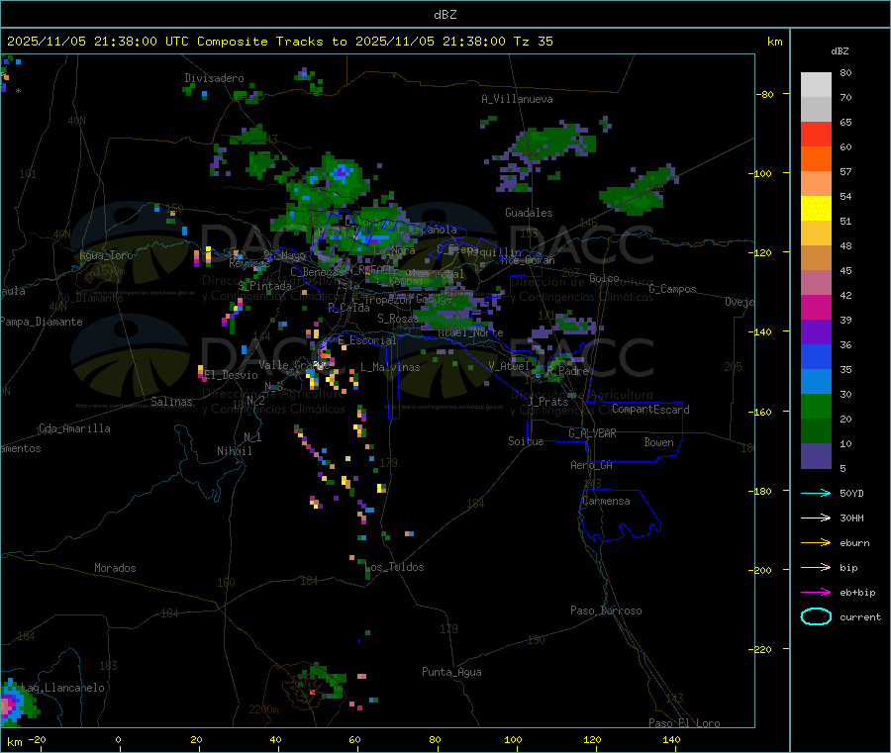Screen dimensions: 891x753
Task: Click the 65 dBZ red color swatch
Action: 816,134
